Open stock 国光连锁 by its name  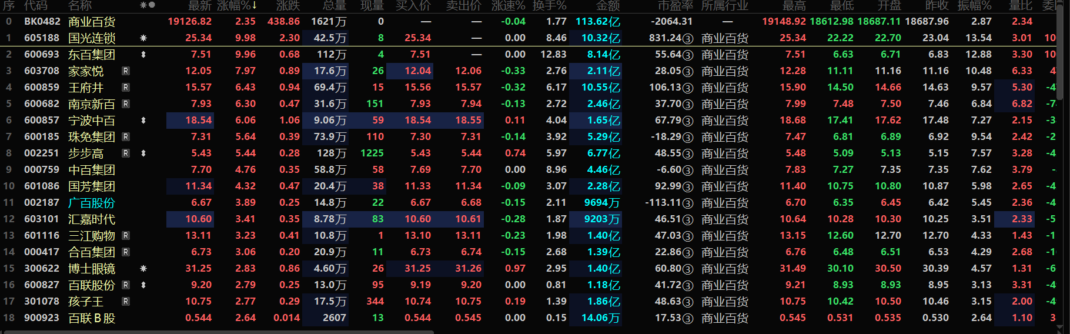tap(92, 38)
